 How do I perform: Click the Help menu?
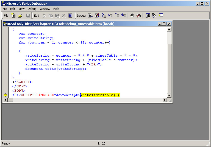point(56,9)
